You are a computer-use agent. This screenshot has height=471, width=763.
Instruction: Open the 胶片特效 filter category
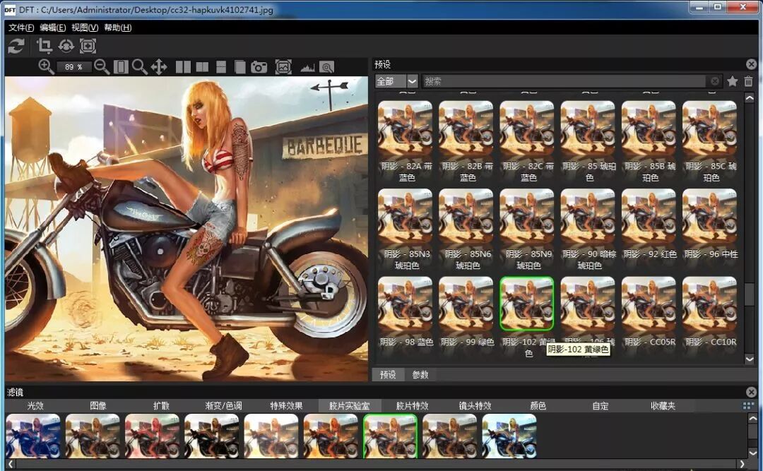pos(412,406)
